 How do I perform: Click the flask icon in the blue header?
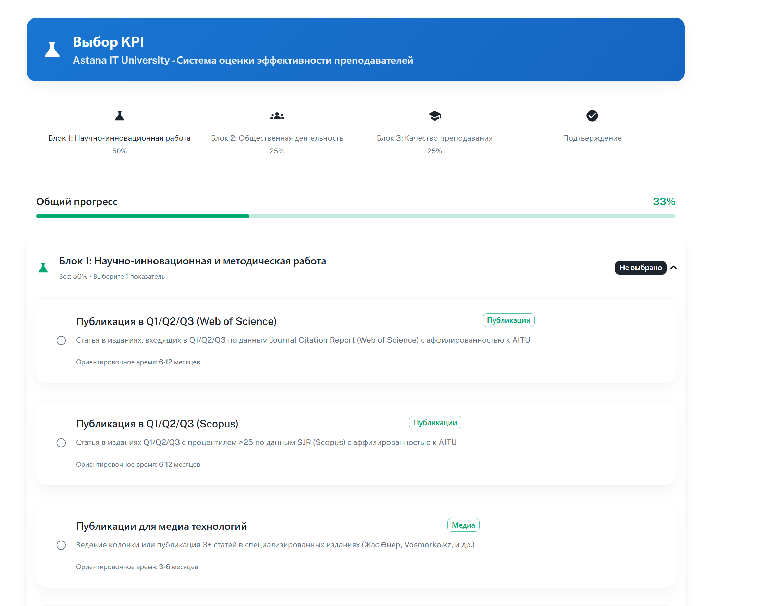pyautogui.click(x=52, y=50)
